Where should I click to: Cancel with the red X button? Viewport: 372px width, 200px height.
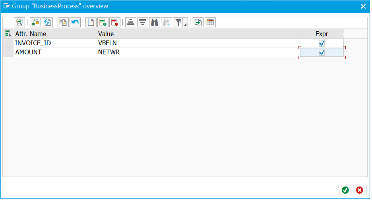(x=359, y=190)
